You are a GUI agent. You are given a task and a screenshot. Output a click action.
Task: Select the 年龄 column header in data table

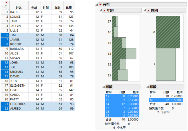34,5
